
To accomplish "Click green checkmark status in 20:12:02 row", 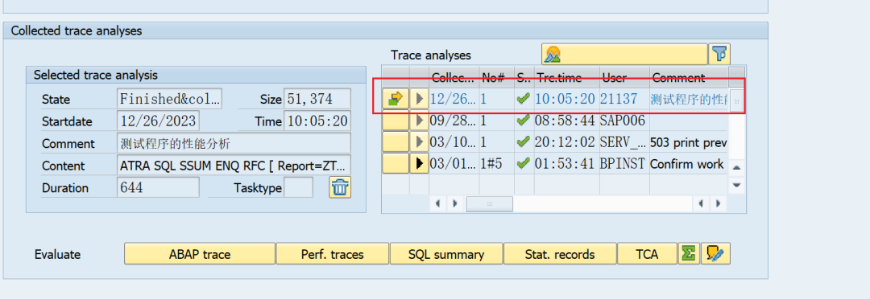I will pos(523,141).
